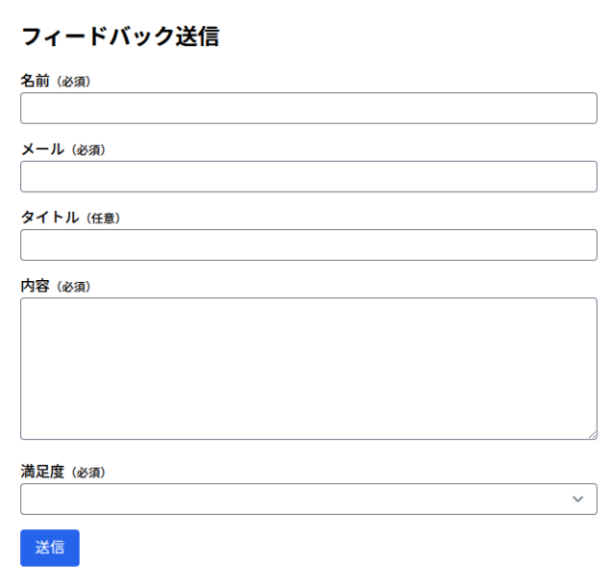
Task: Click the フィードバック送信 heading
Action: 120,37
